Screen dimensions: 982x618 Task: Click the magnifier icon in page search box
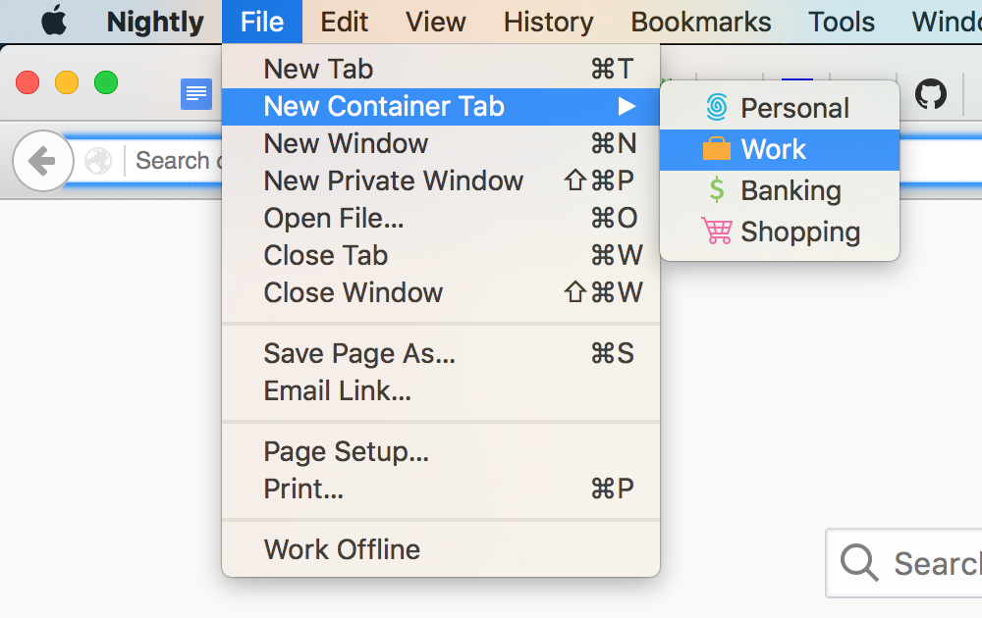pyautogui.click(x=859, y=563)
